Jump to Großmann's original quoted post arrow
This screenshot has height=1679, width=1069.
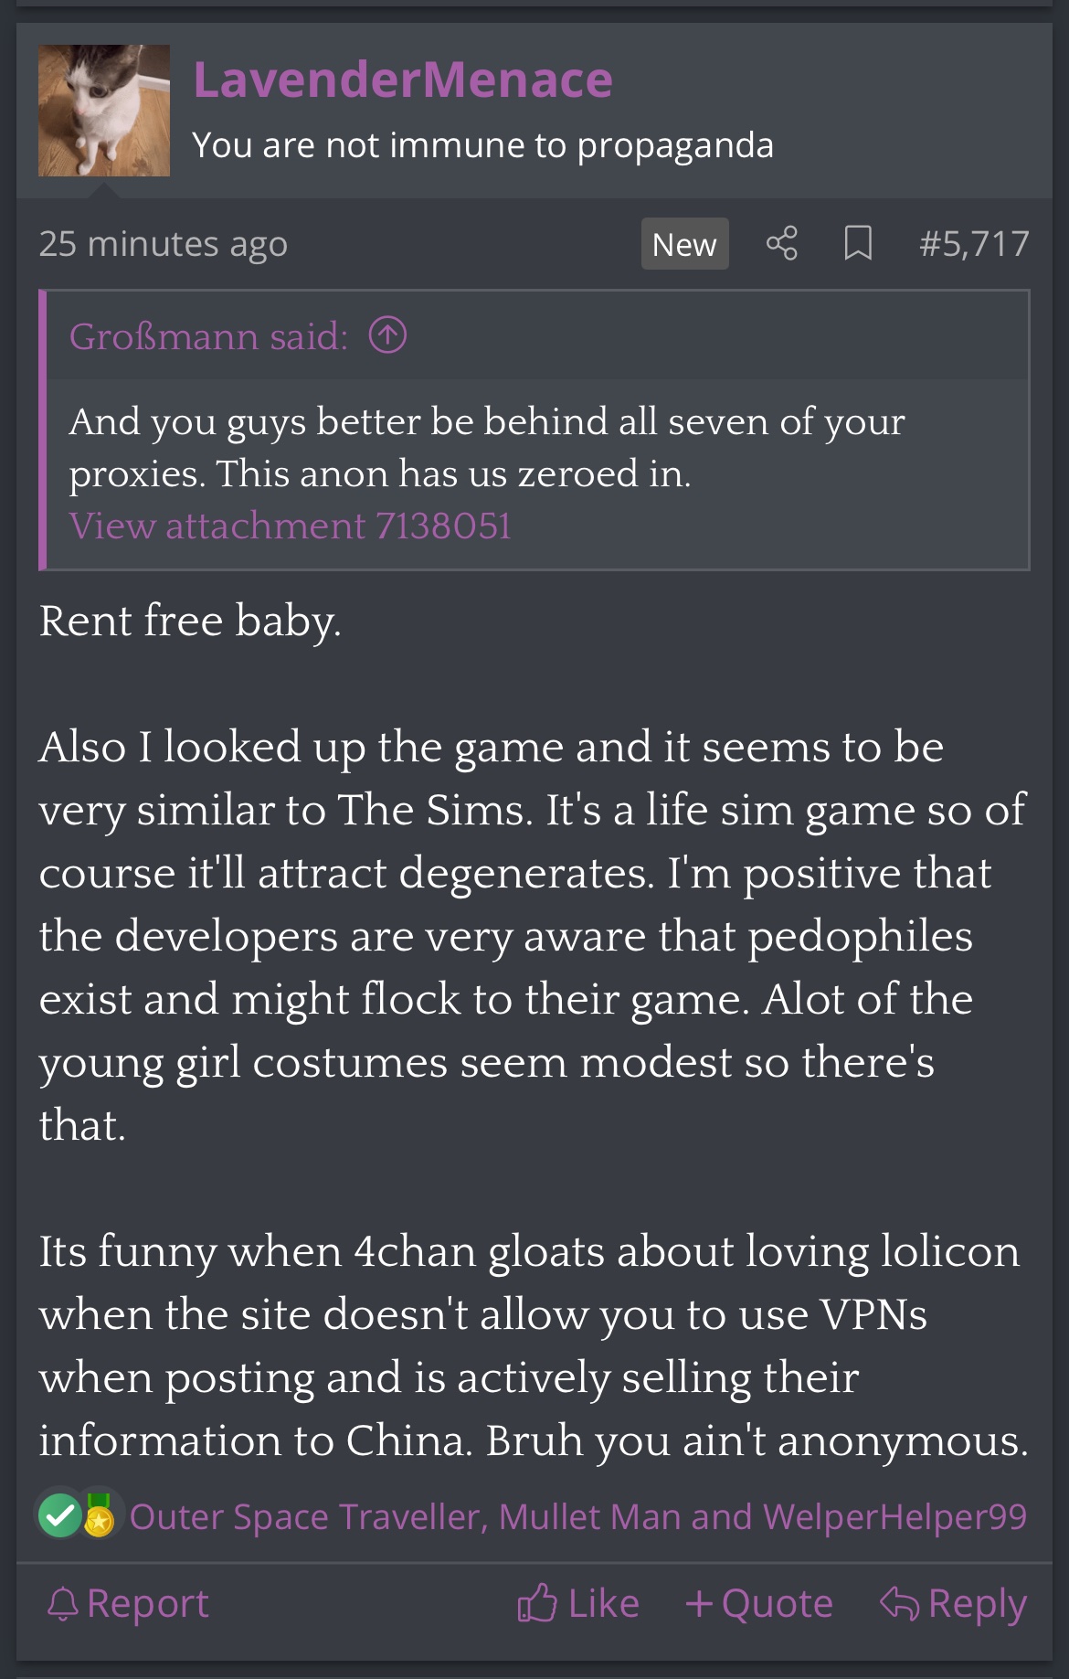387,335
